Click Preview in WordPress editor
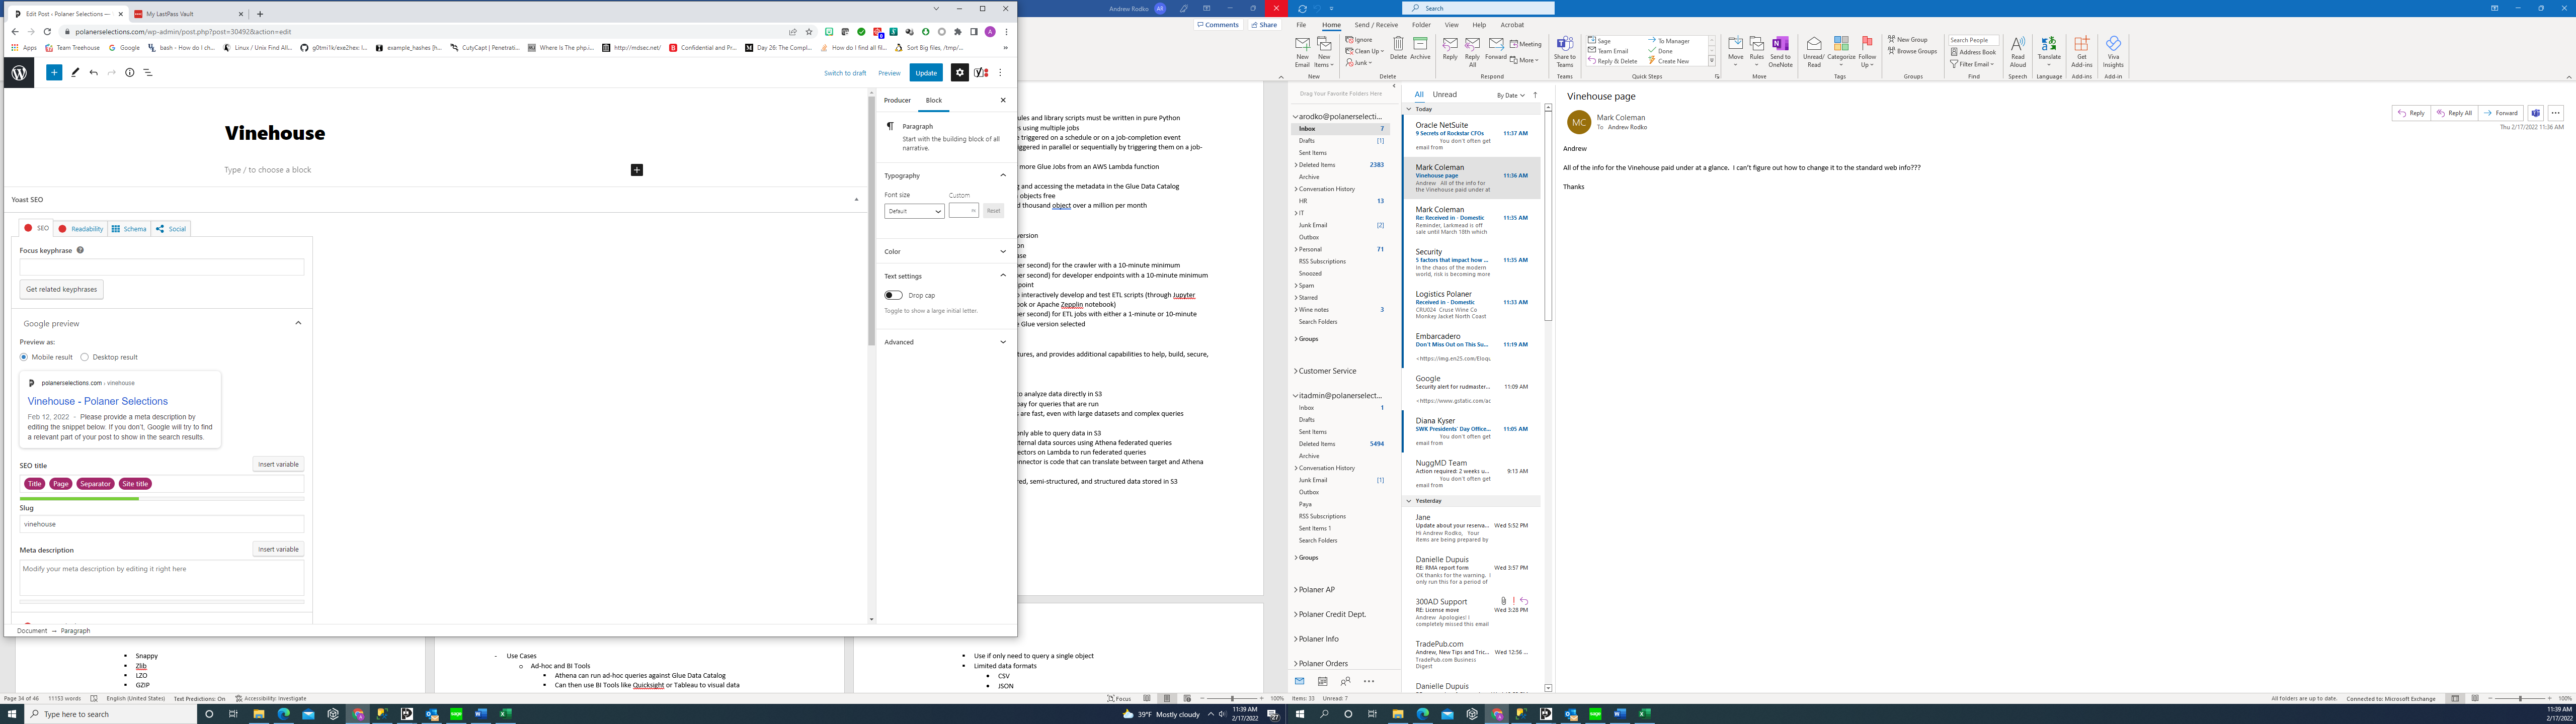The height and width of the screenshot is (724, 2576). pos(889,73)
